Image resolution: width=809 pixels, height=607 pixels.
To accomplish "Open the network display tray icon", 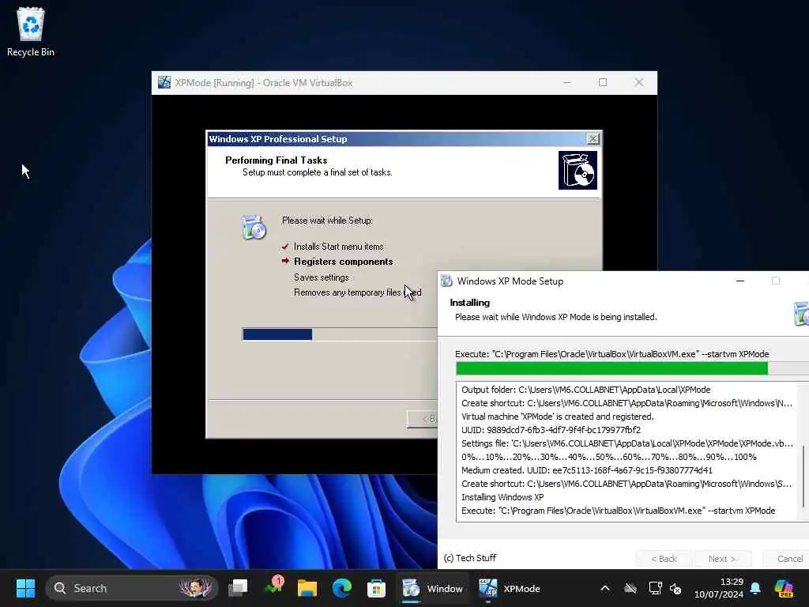I will [655, 588].
